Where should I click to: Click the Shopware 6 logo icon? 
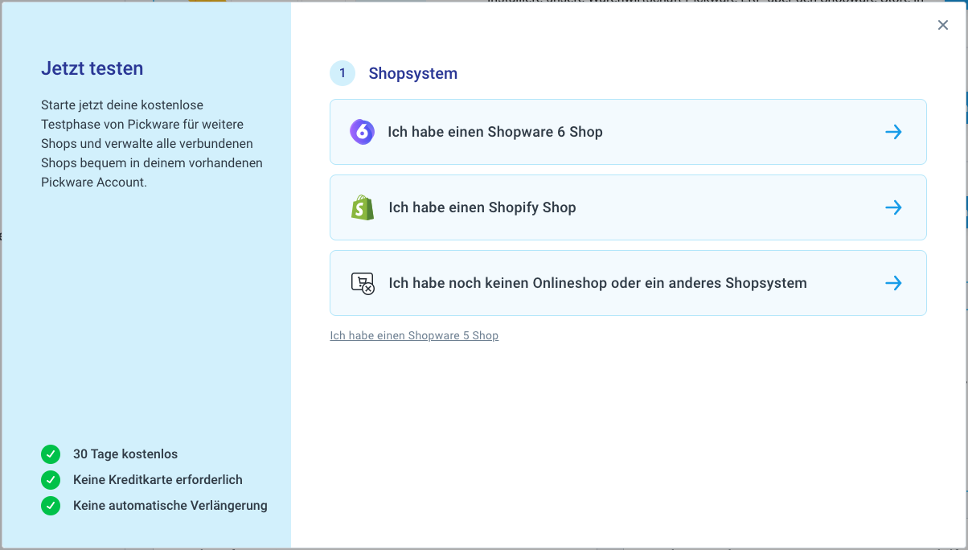coord(362,132)
